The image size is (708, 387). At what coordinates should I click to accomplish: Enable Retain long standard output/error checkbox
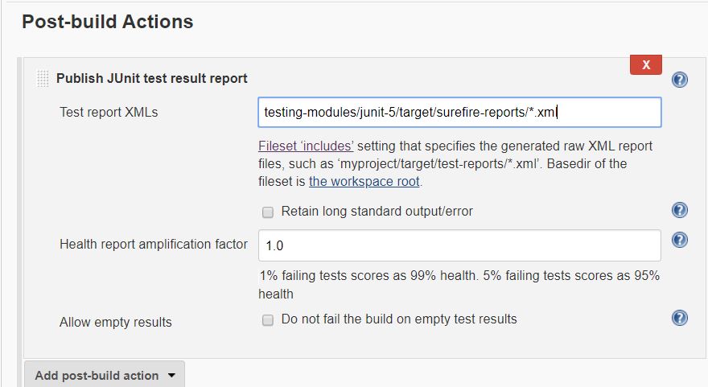pos(268,212)
